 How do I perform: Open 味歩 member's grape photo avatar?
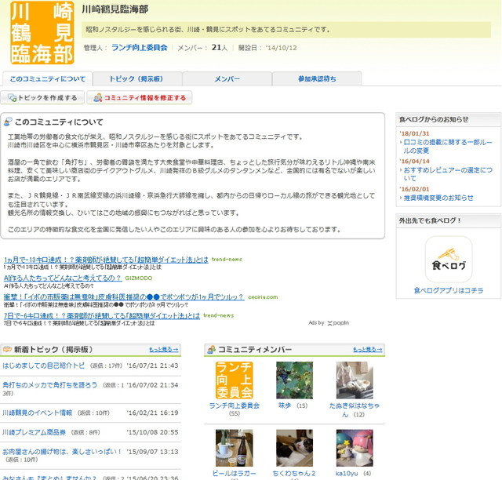(x=294, y=380)
